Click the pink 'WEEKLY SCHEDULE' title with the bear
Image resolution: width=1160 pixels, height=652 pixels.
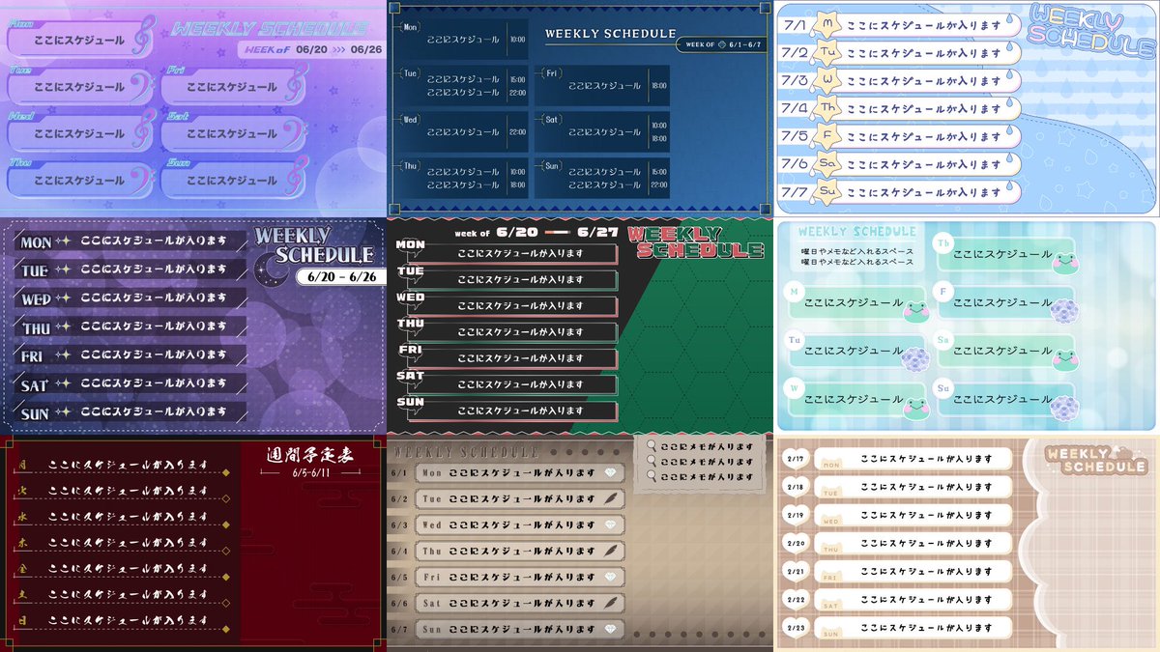coord(1095,458)
